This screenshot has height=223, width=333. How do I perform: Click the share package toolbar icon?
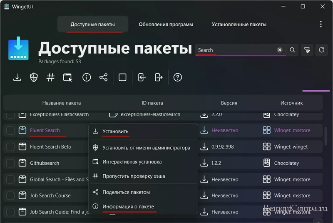coord(103,77)
